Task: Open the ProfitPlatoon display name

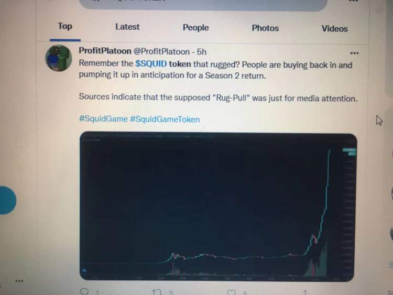Action: point(105,51)
